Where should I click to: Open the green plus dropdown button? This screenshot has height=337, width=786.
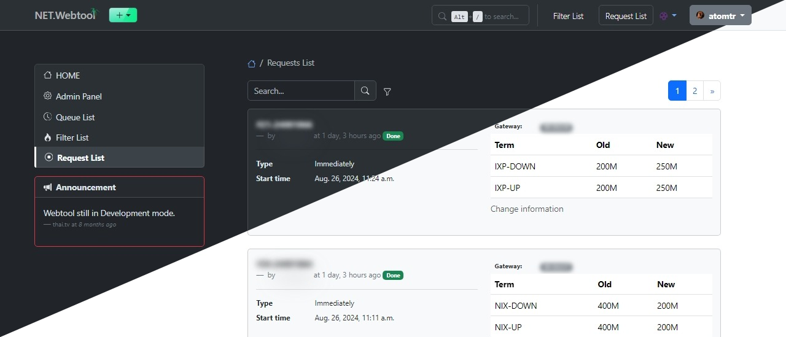tap(123, 15)
